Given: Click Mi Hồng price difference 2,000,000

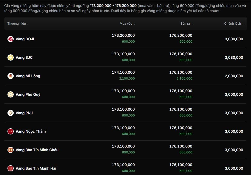Looking at the screenshot, I should [234, 76].
